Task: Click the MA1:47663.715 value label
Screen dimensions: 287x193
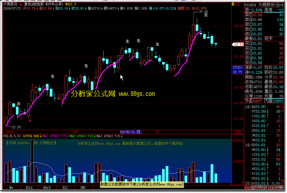Action: [54, 136]
